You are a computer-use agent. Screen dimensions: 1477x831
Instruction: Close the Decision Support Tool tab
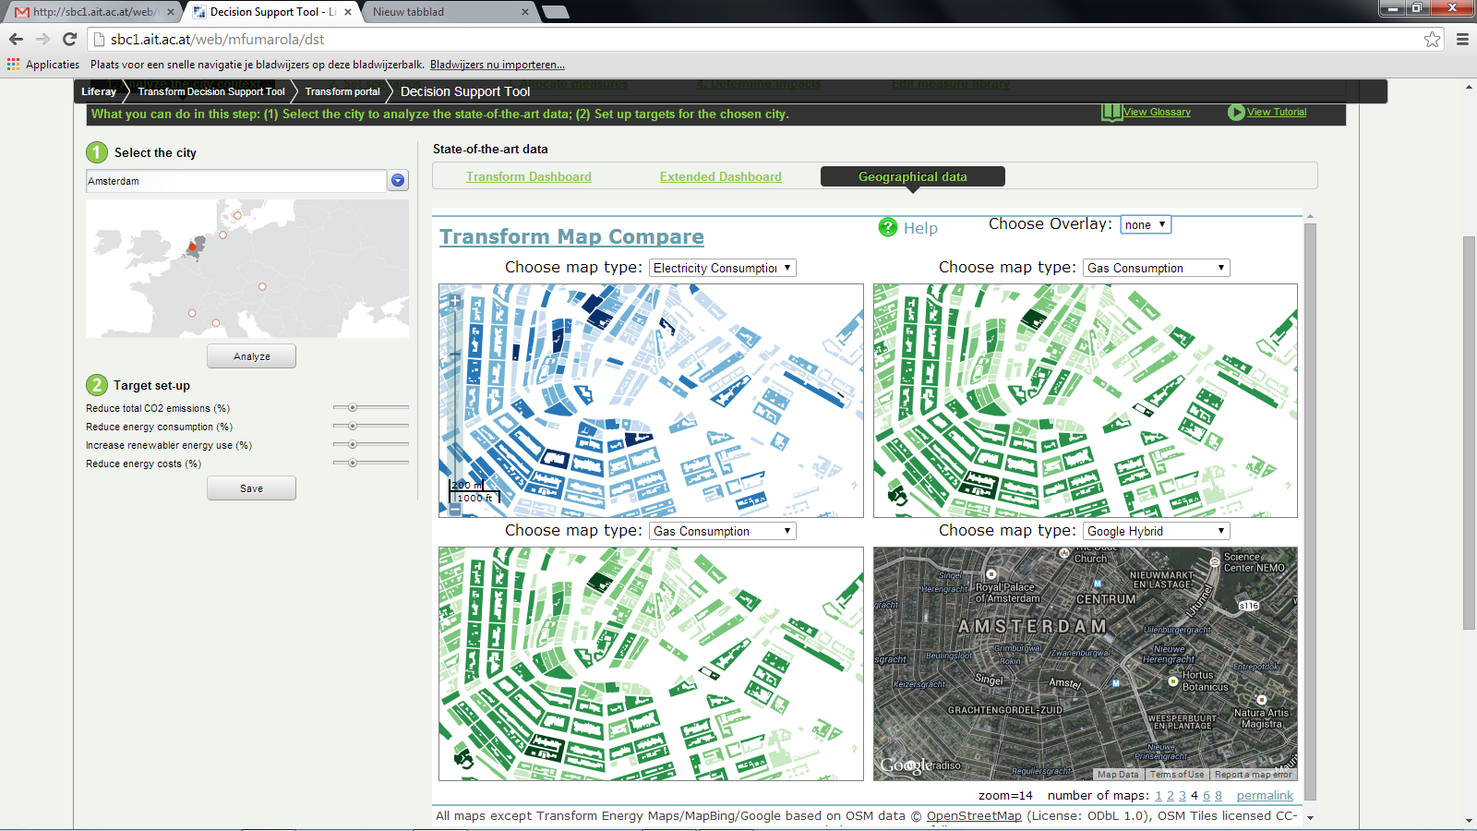(x=348, y=12)
